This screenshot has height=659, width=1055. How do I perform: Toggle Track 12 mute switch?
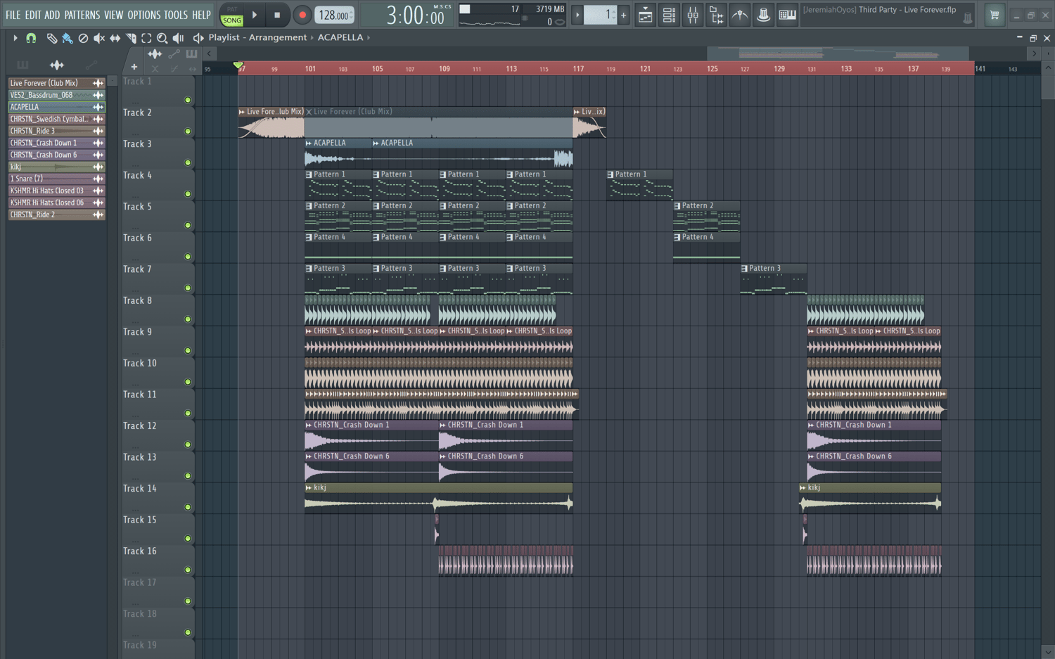pyautogui.click(x=188, y=444)
